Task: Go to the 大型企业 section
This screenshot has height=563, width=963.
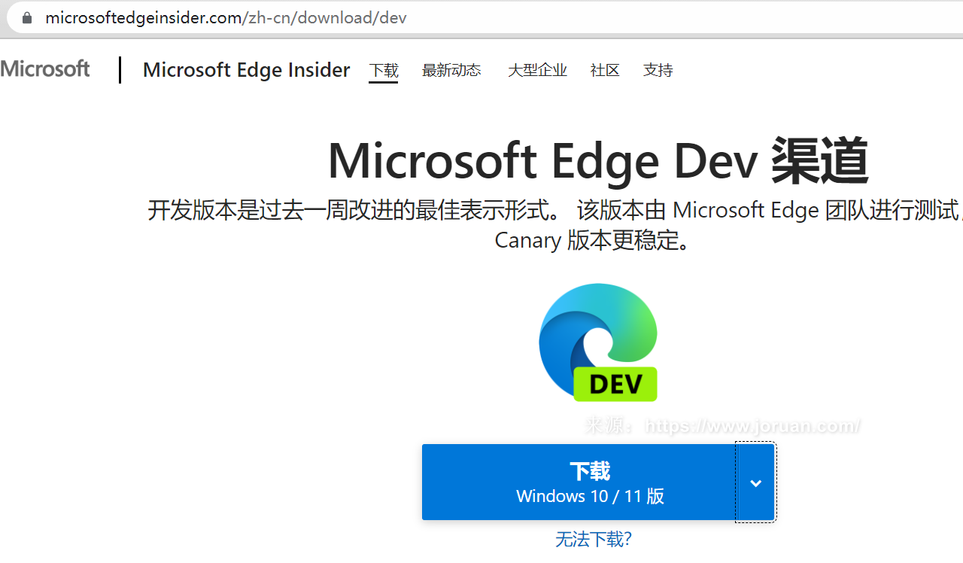Action: click(x=537, y=70)
